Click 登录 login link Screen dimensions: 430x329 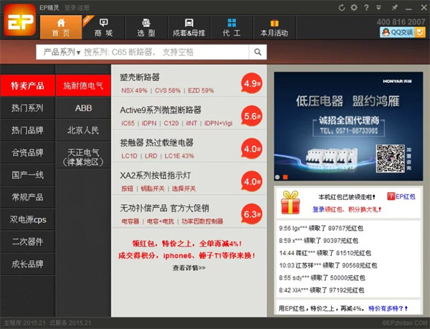pyautogui.click(x=70, y=8)
